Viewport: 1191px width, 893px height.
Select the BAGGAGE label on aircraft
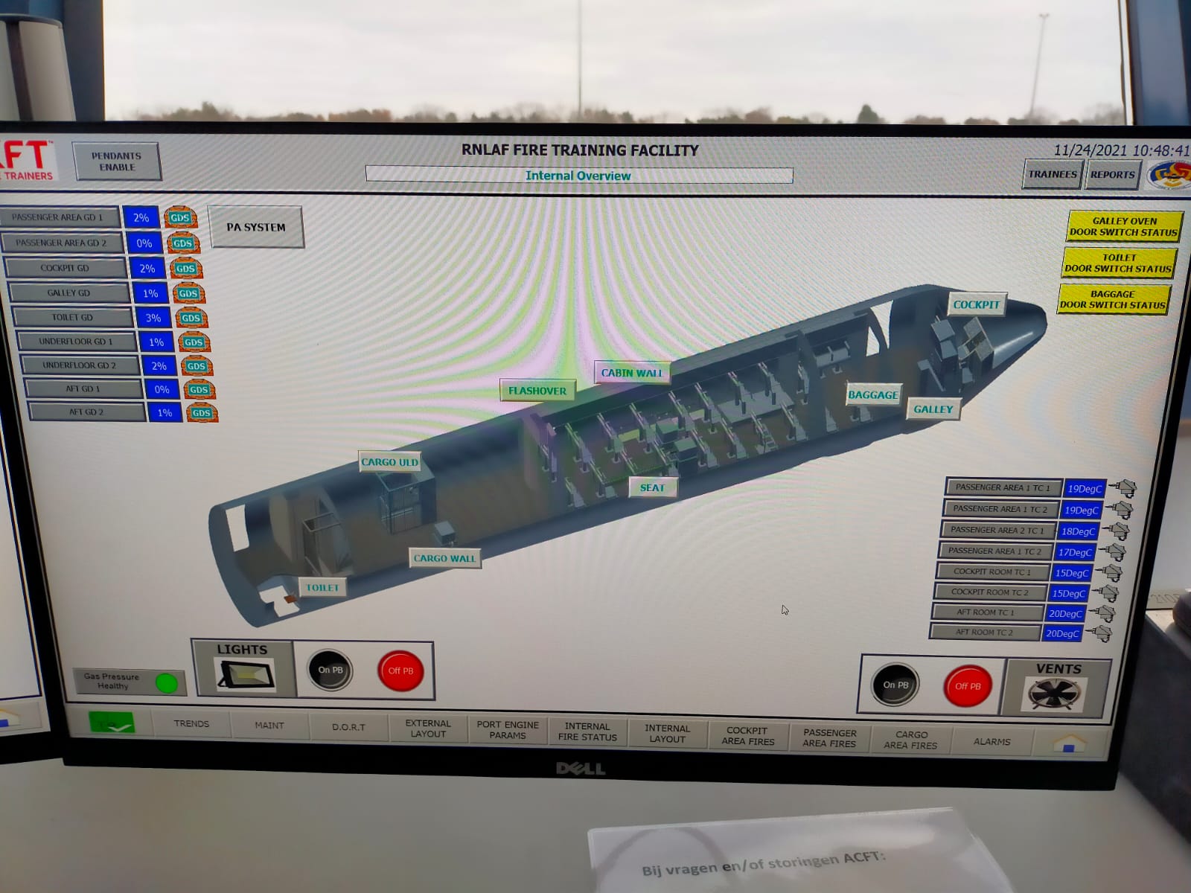coord(873,395)
